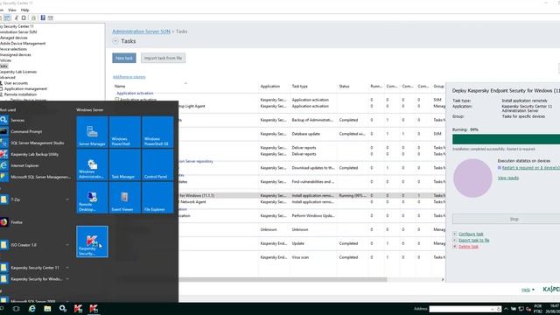Open the View menu
The height and width of the screenshot is (315, 560).
tap(12, 10)
